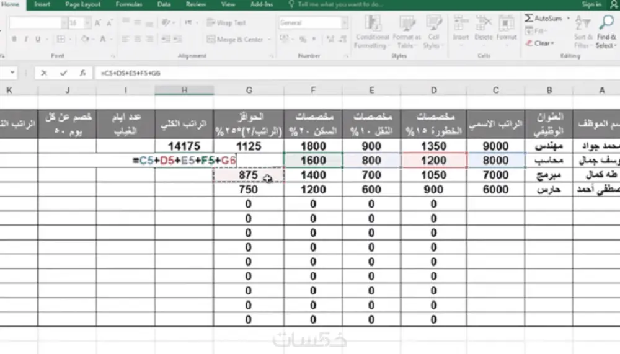Open Merge & Center dropdown arrow
Viewport: 620px width, 354px height.
[x=269, y=39]
